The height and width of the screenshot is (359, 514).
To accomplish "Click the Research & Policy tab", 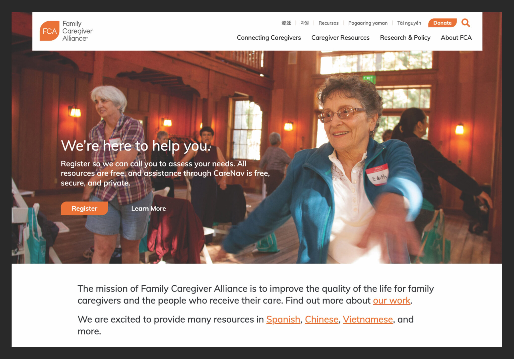I will 405,37.
